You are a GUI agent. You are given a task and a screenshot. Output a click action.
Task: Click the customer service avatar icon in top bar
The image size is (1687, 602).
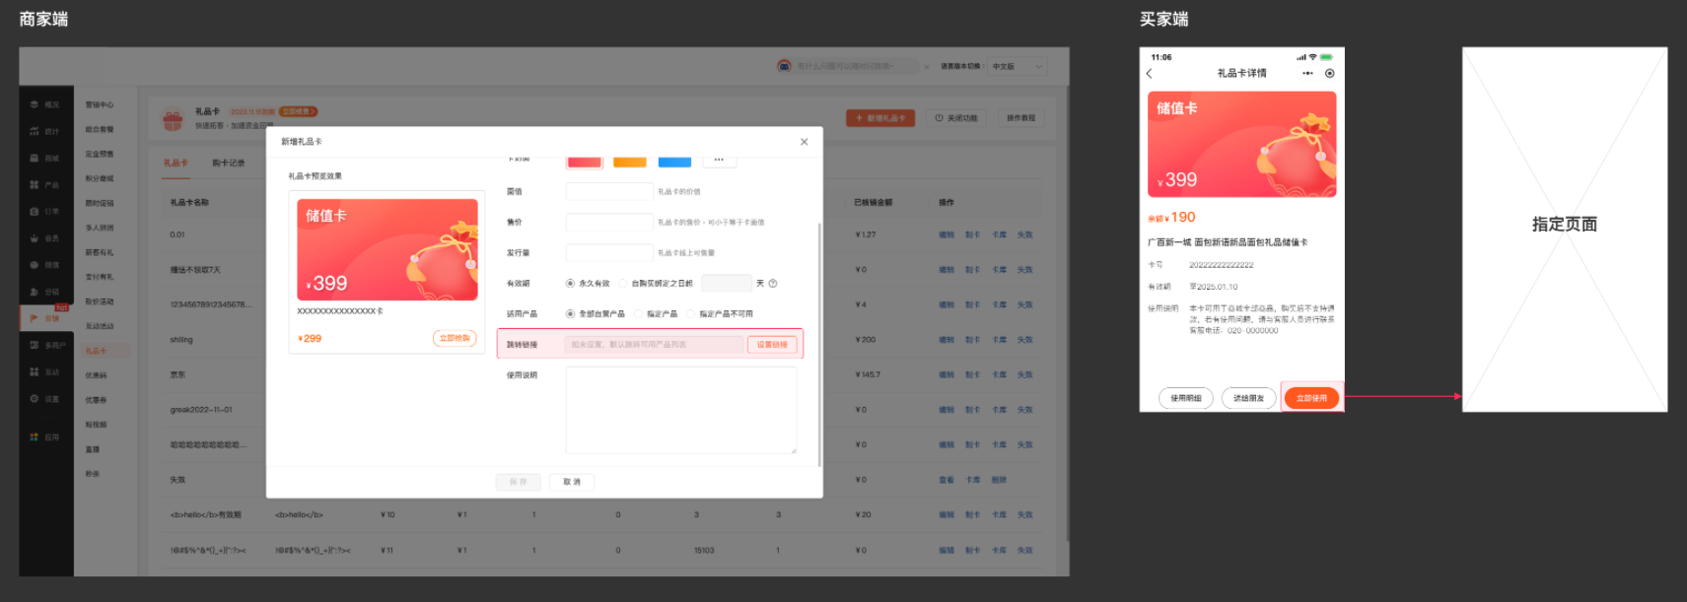(x=784, y=66)
